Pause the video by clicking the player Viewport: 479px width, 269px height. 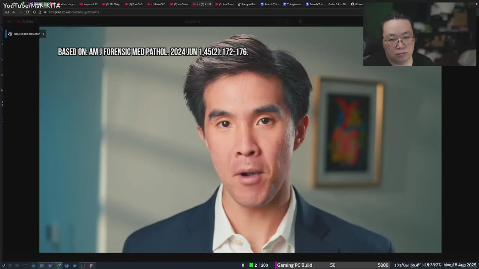[240, 139]
